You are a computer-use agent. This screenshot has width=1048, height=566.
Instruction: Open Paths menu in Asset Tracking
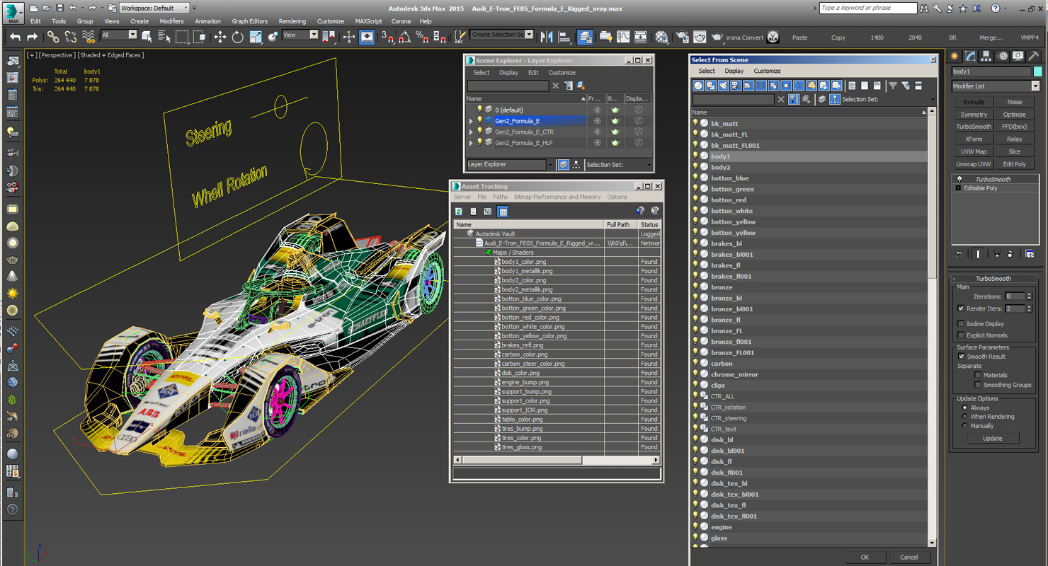point(500,197)
